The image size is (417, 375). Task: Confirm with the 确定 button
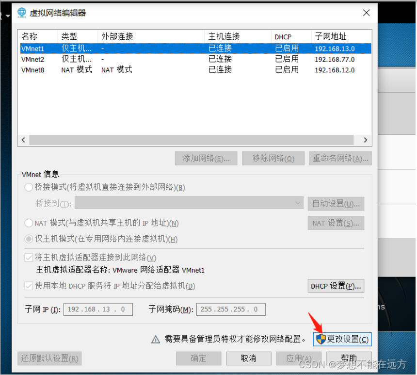tap(198, 359)
